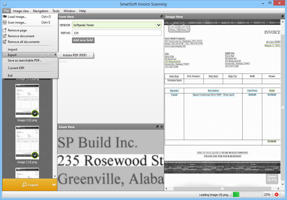Click the 'Veronica Sears' sales rep text
The image size is (287, 200).
click(174, 80)
